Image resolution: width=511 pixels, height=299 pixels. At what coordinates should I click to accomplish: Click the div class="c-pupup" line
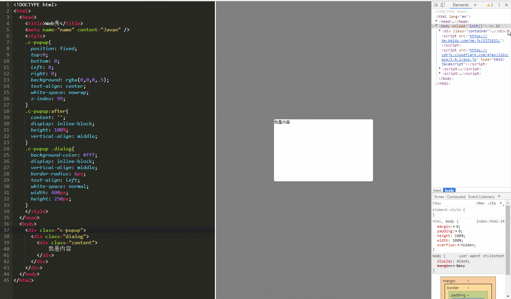point(55,230)
